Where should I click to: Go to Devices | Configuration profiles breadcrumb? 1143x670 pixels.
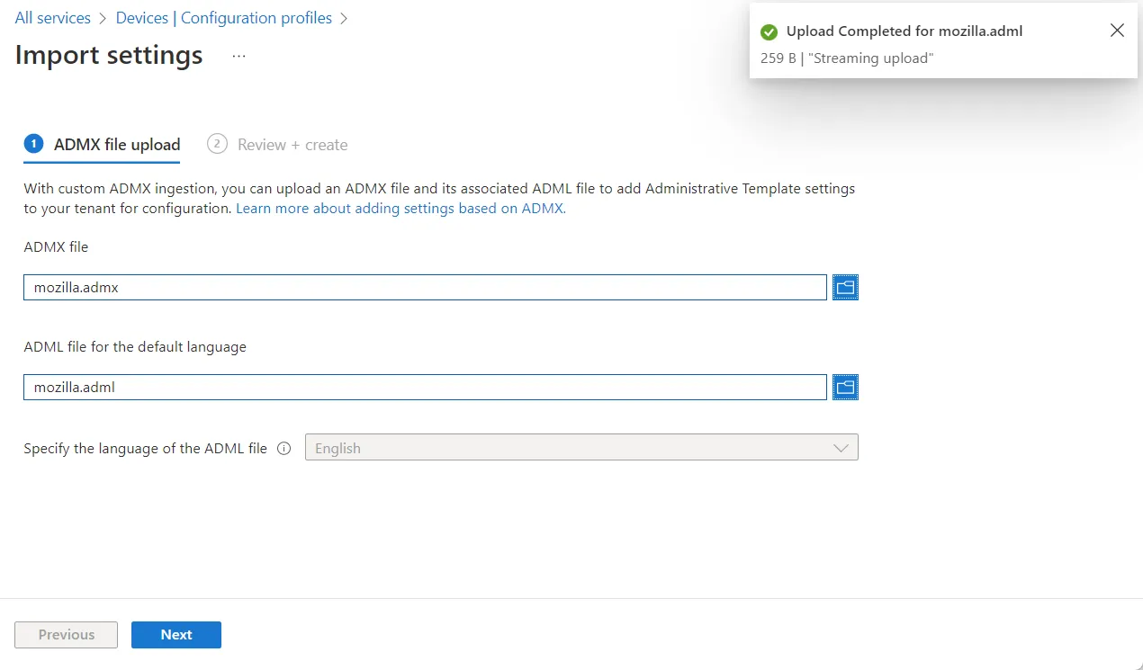tap(222, 18)
